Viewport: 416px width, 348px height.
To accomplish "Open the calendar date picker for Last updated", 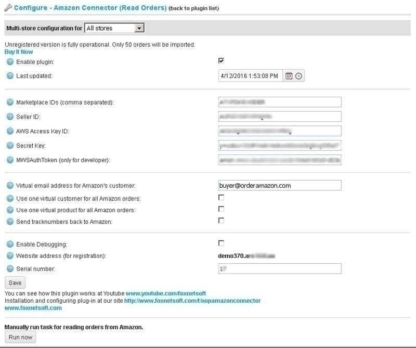I will [289, 76].
